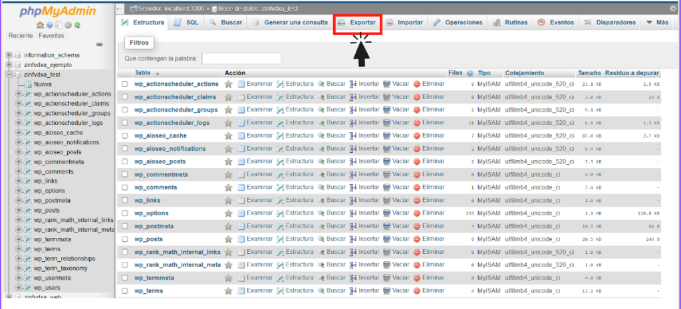Switch to the SQL tab
The width and height of the screenshot is (681, 309).
(186, 23)
